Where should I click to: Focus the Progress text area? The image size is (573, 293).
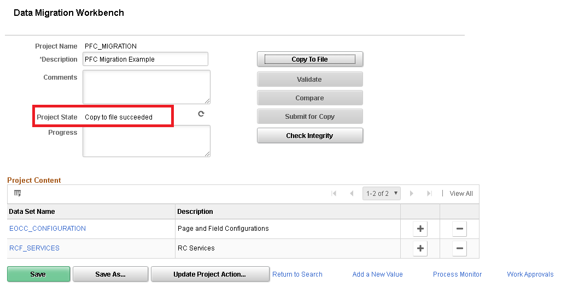pos(147,141)
